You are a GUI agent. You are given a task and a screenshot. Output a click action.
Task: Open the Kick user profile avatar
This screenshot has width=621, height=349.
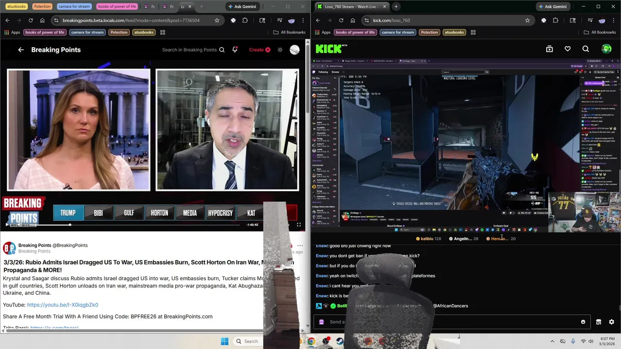click(x=606, y=49)
